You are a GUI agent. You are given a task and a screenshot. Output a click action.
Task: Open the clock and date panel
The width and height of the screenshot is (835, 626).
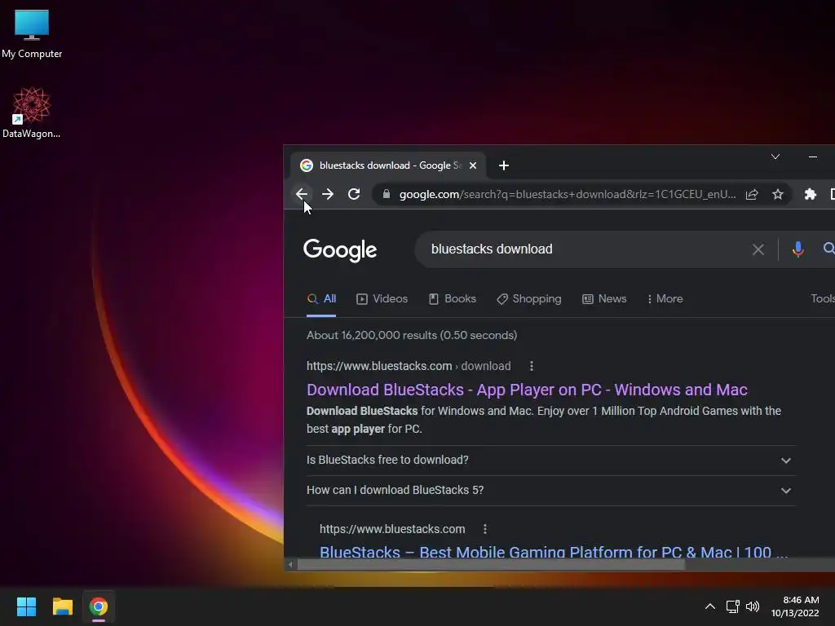(x=795, y=606)
